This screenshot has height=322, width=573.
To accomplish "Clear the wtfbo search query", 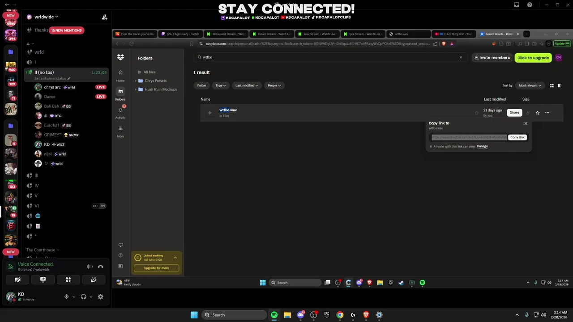I will tap(461, 57).
